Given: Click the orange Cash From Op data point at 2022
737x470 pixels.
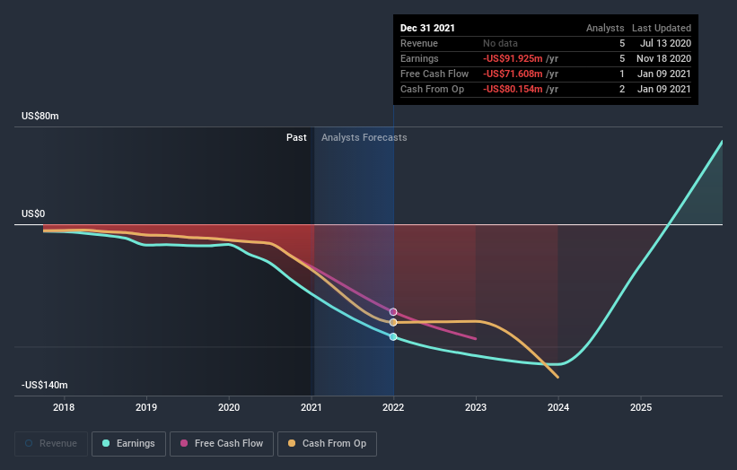Looking at the screenshot, I should [393, 323].
